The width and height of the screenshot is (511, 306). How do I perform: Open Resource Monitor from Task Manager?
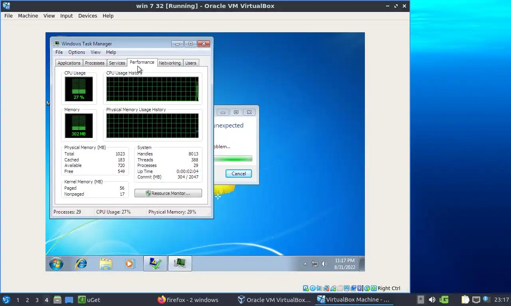click(168, 193)
